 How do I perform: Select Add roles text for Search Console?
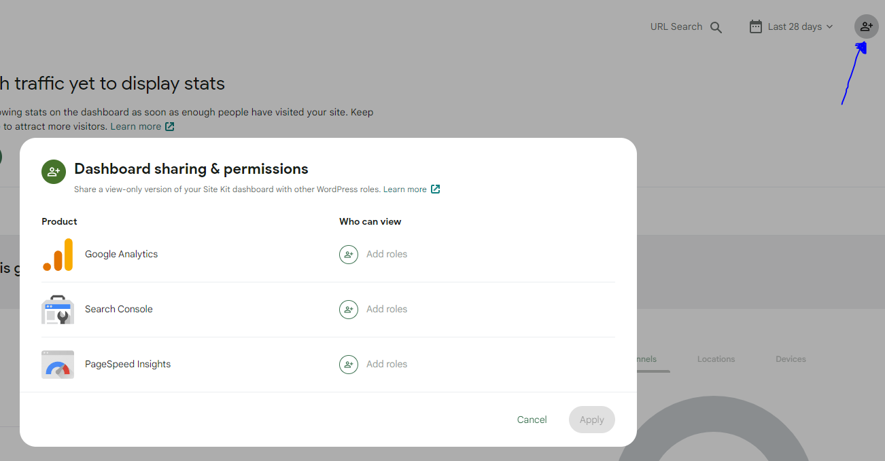tap(387, 310)
